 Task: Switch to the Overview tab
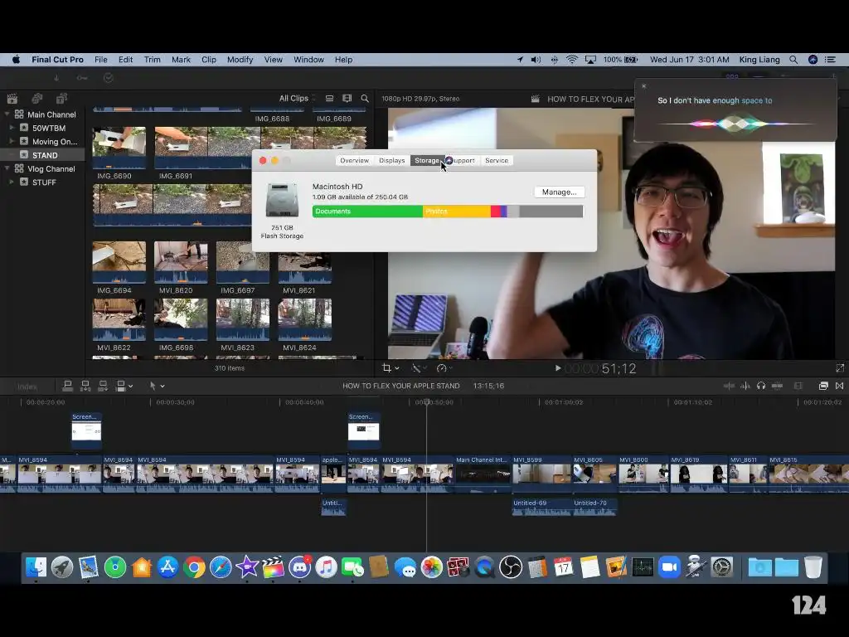[354, 160]
